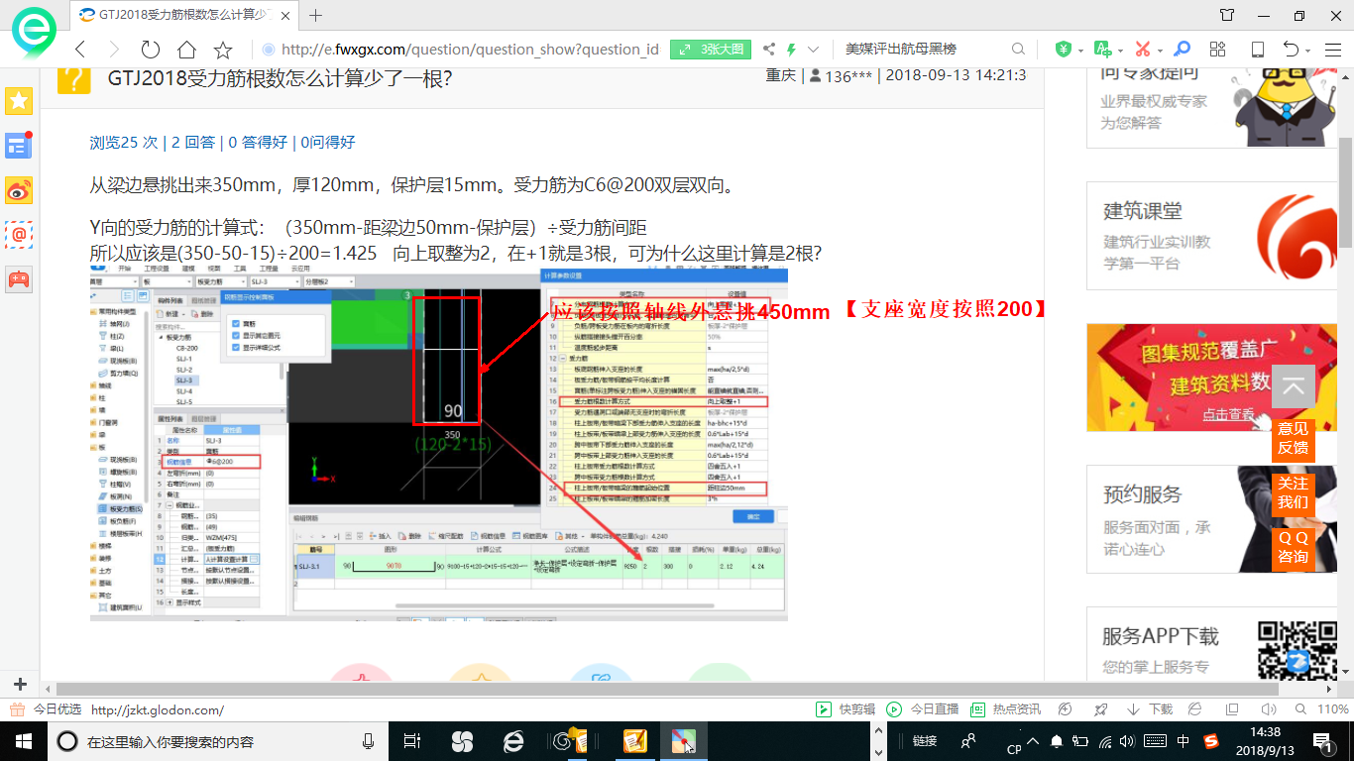Open 快剪辑 from the status bar
The width and height of the screenshot is (1354, 761).
click(846, 709)
